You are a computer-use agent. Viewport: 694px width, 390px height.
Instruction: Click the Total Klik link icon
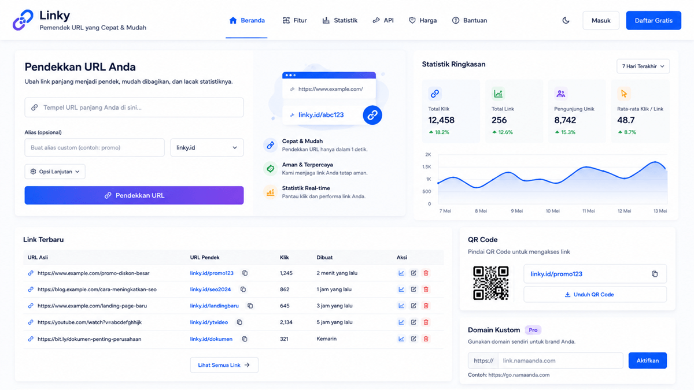(x=435, y=94)
